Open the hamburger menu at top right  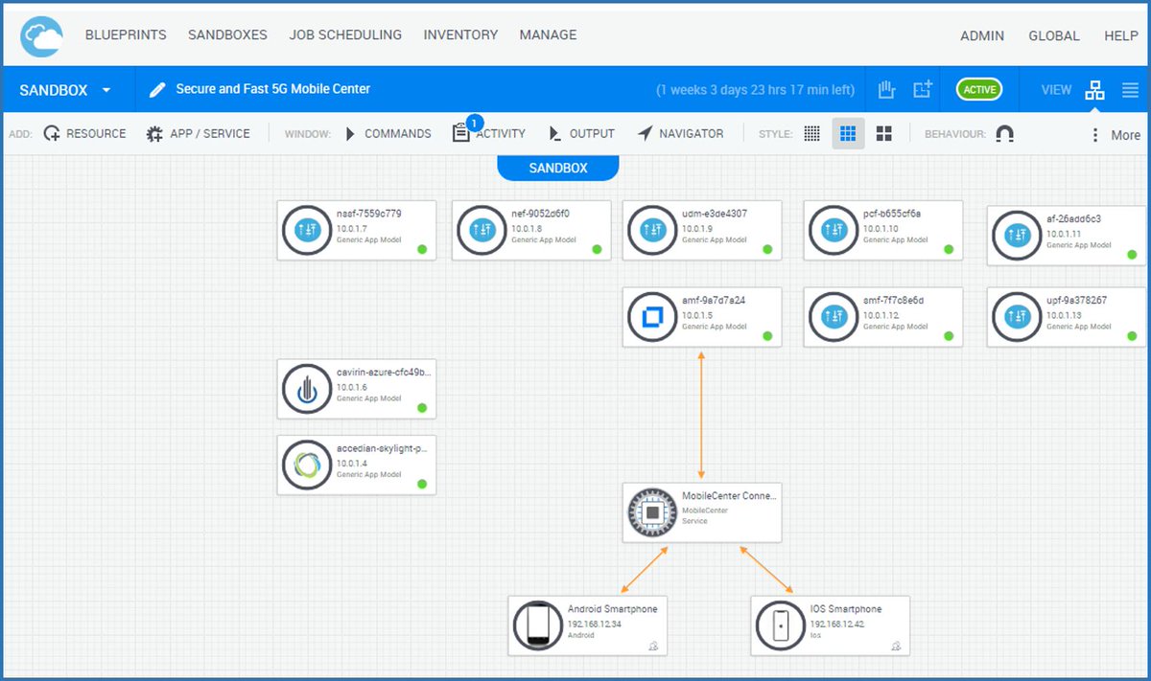(1130, 89)
